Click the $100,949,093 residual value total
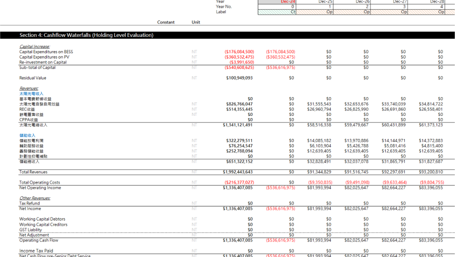 [x=239, y=78]
